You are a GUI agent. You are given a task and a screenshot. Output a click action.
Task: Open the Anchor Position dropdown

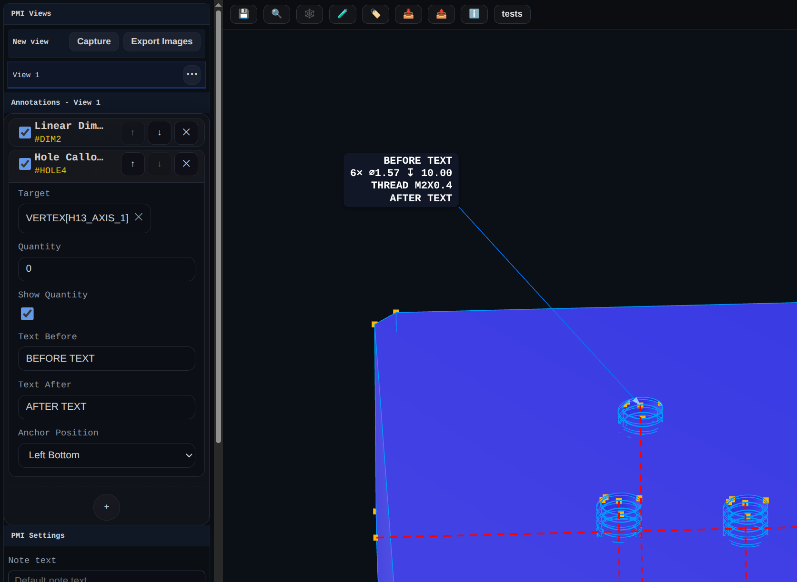coord(107,455)
